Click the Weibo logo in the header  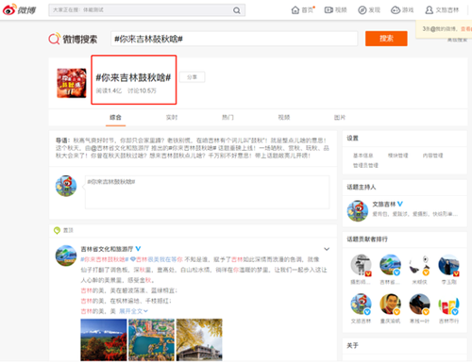(x=19, y=10)
